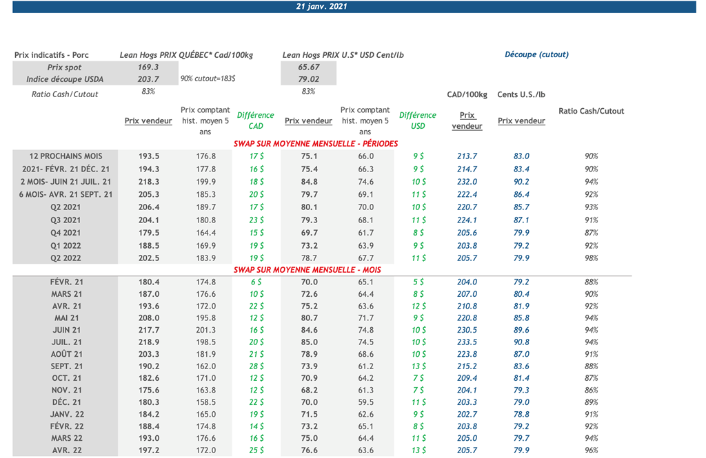Viewport: 706px width, 458px height.
Task: Click the 'SEPT. 21' row label
Action: pyautogui.click(x=66, y=366)
